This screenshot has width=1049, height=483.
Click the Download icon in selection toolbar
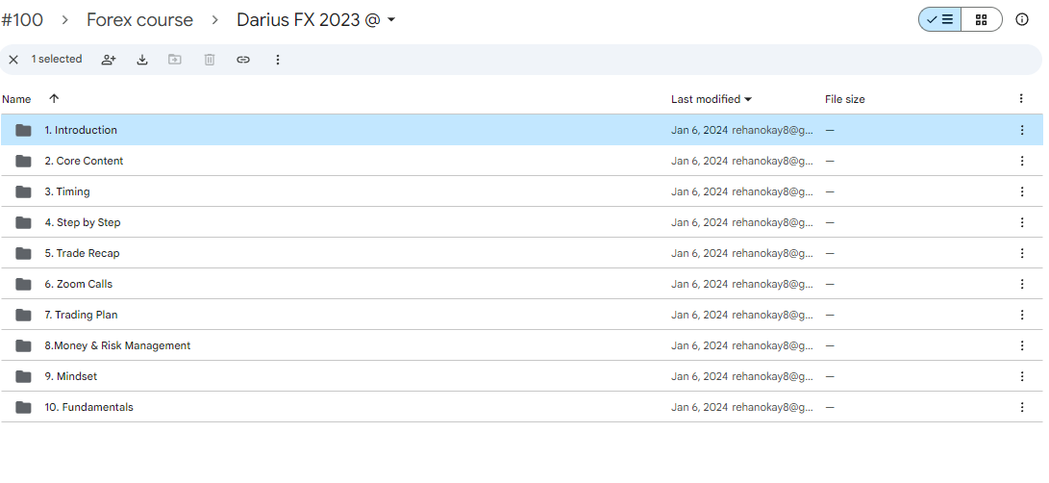[142, 60]
